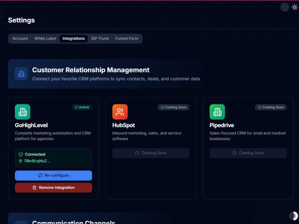Click the GoHighLevel green logo icon
Image resolution: width=299 pixels, height=224 pixels.
[22, 112]
